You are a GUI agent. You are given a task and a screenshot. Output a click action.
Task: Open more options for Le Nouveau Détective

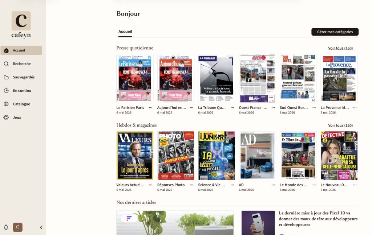(x=355, y=185)
